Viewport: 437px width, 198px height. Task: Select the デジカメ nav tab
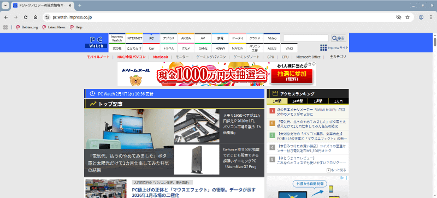(169, 38)
